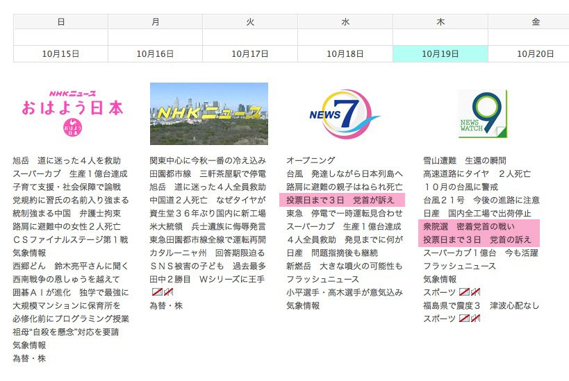The image size is (569, 381).
Task: Open 東急 停電で一時運転見合わせ
Action: click(x=345, y=213)
